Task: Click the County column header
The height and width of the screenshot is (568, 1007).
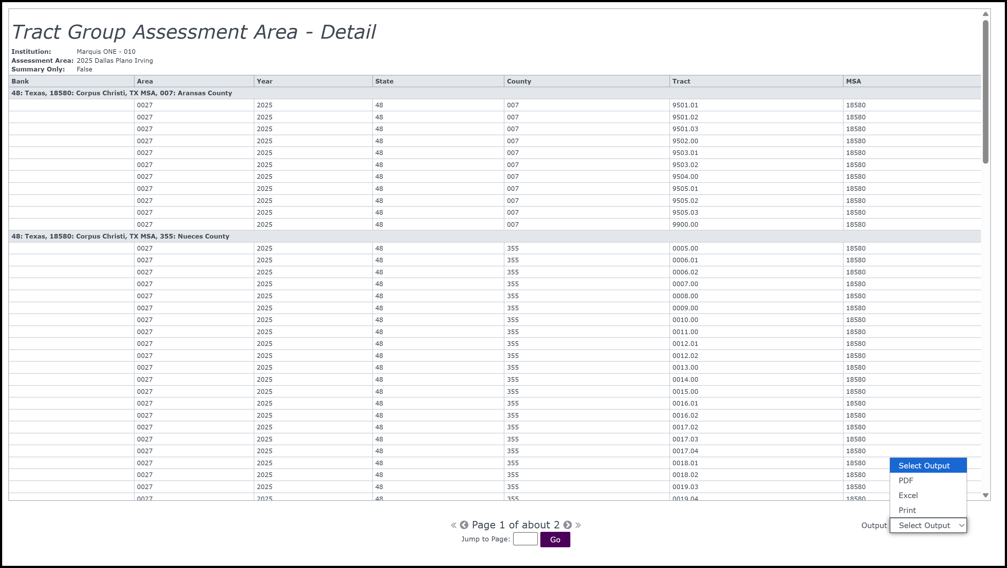Action: point(519,81)
